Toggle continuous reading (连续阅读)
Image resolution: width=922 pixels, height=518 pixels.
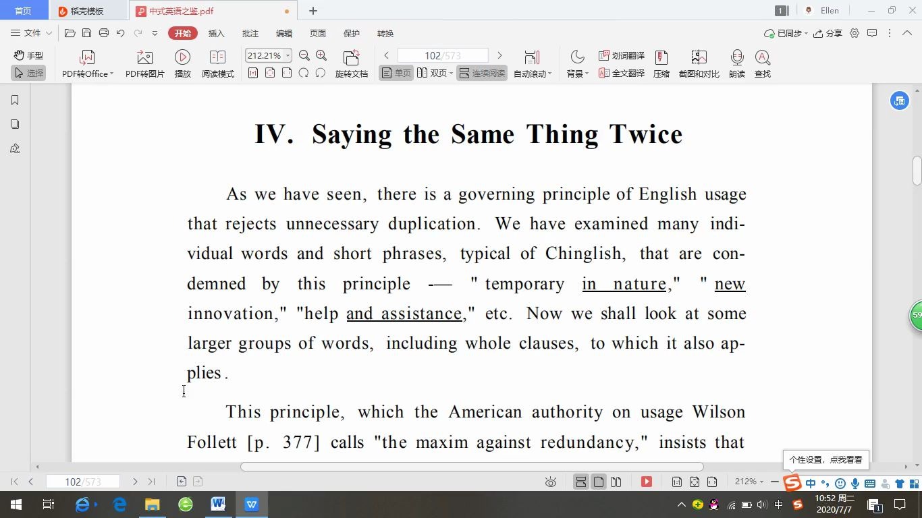pyautogui.click(x=482, y=73)
